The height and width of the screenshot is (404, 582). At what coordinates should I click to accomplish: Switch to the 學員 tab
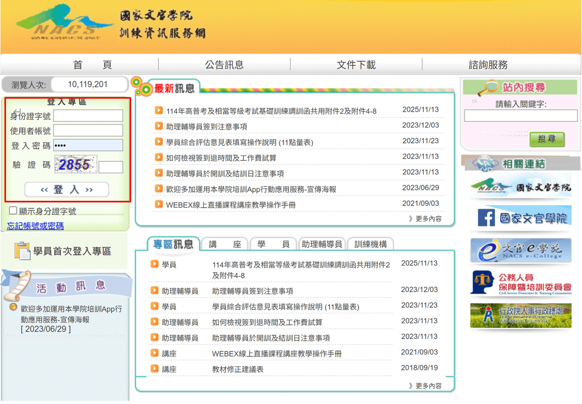pyautogui.click(x=273, y=244)
